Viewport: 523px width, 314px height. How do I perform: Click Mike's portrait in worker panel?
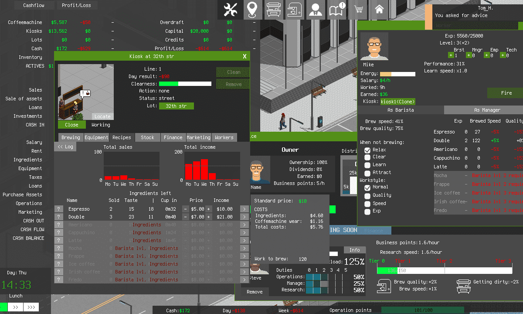coord(374,46)
